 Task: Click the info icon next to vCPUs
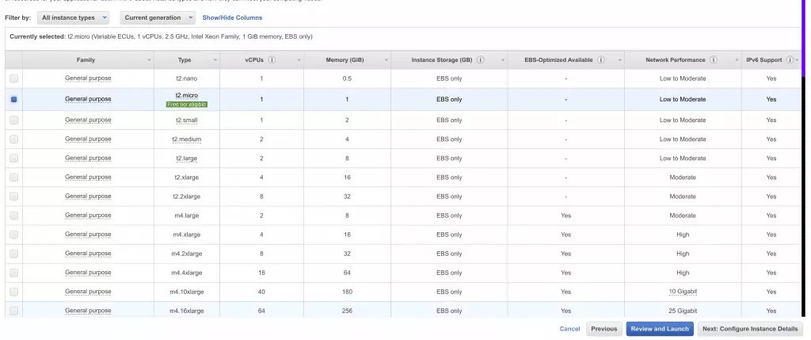click(x=272, y=60)
